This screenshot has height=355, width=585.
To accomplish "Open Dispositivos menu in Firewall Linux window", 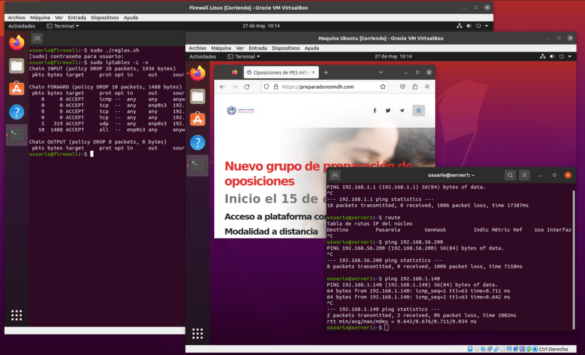I will click(105, 18).
